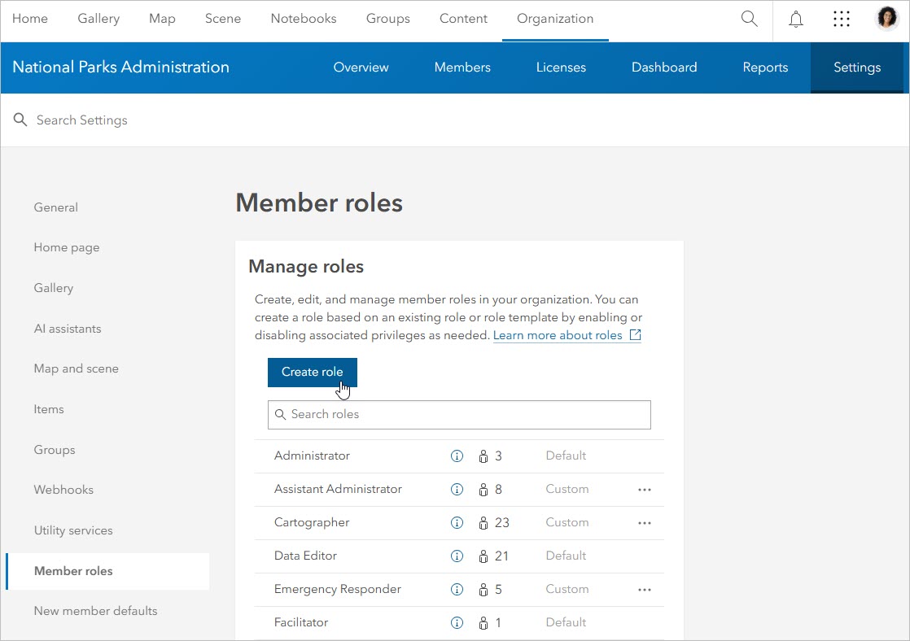The width and height of the screenshot is (910, 641).
Task: Click the info icon next to Emergency Responder
Action: click(x=457, y=589)
